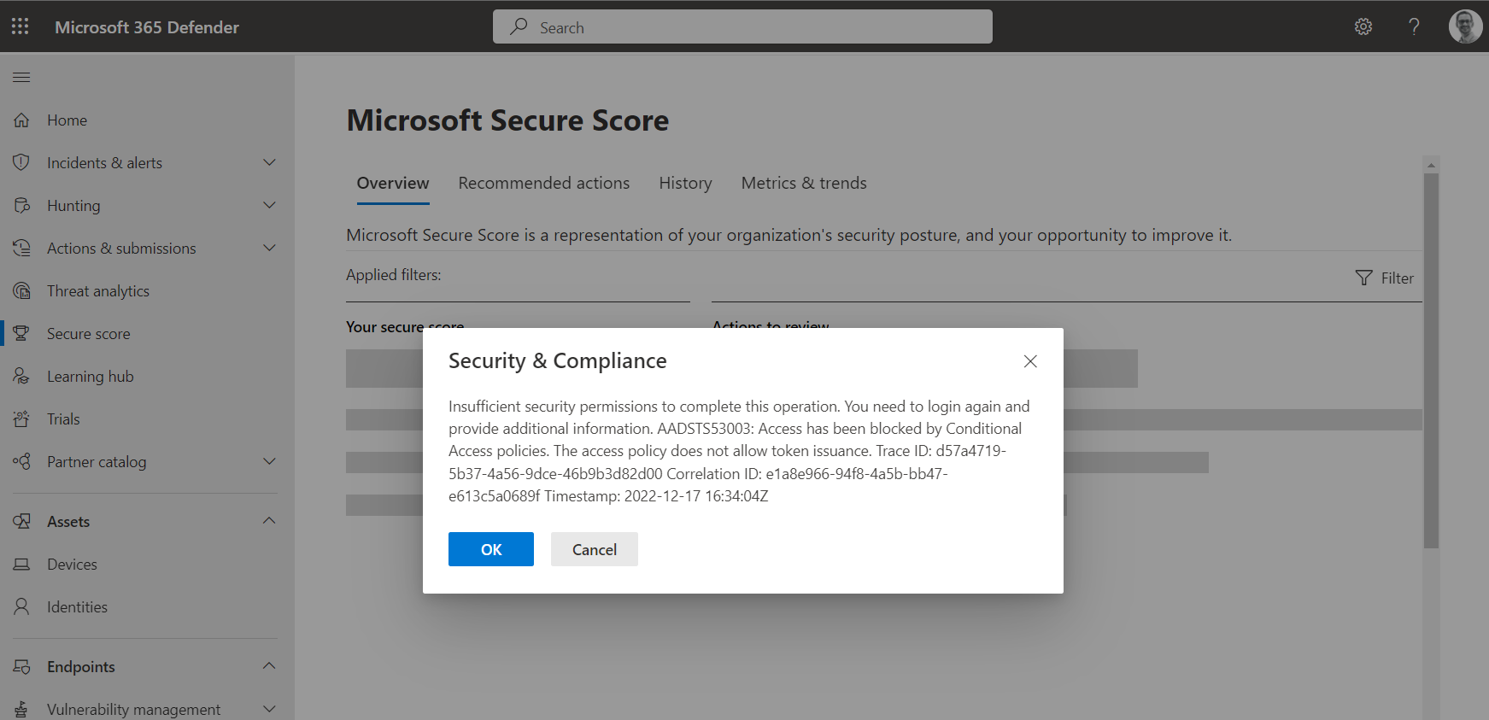1489x720 pixels.
Task: Expand the Hunting chevron
Action: click(x=269, y=205)
